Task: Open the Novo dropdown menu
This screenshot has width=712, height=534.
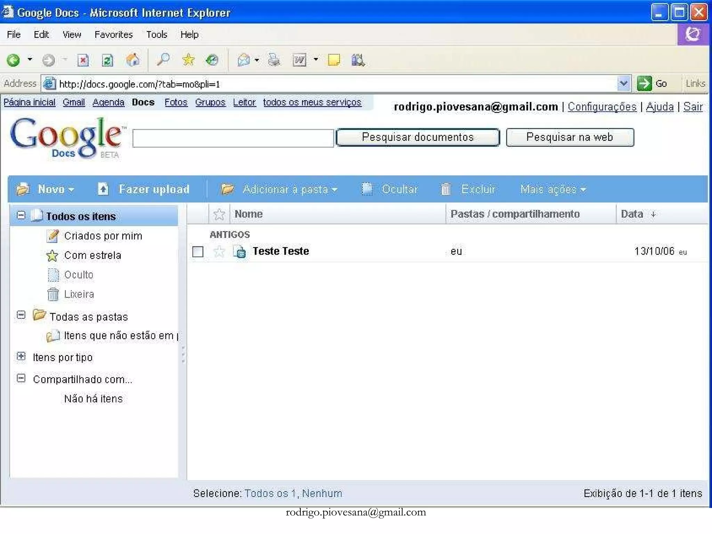Action: 56,189
